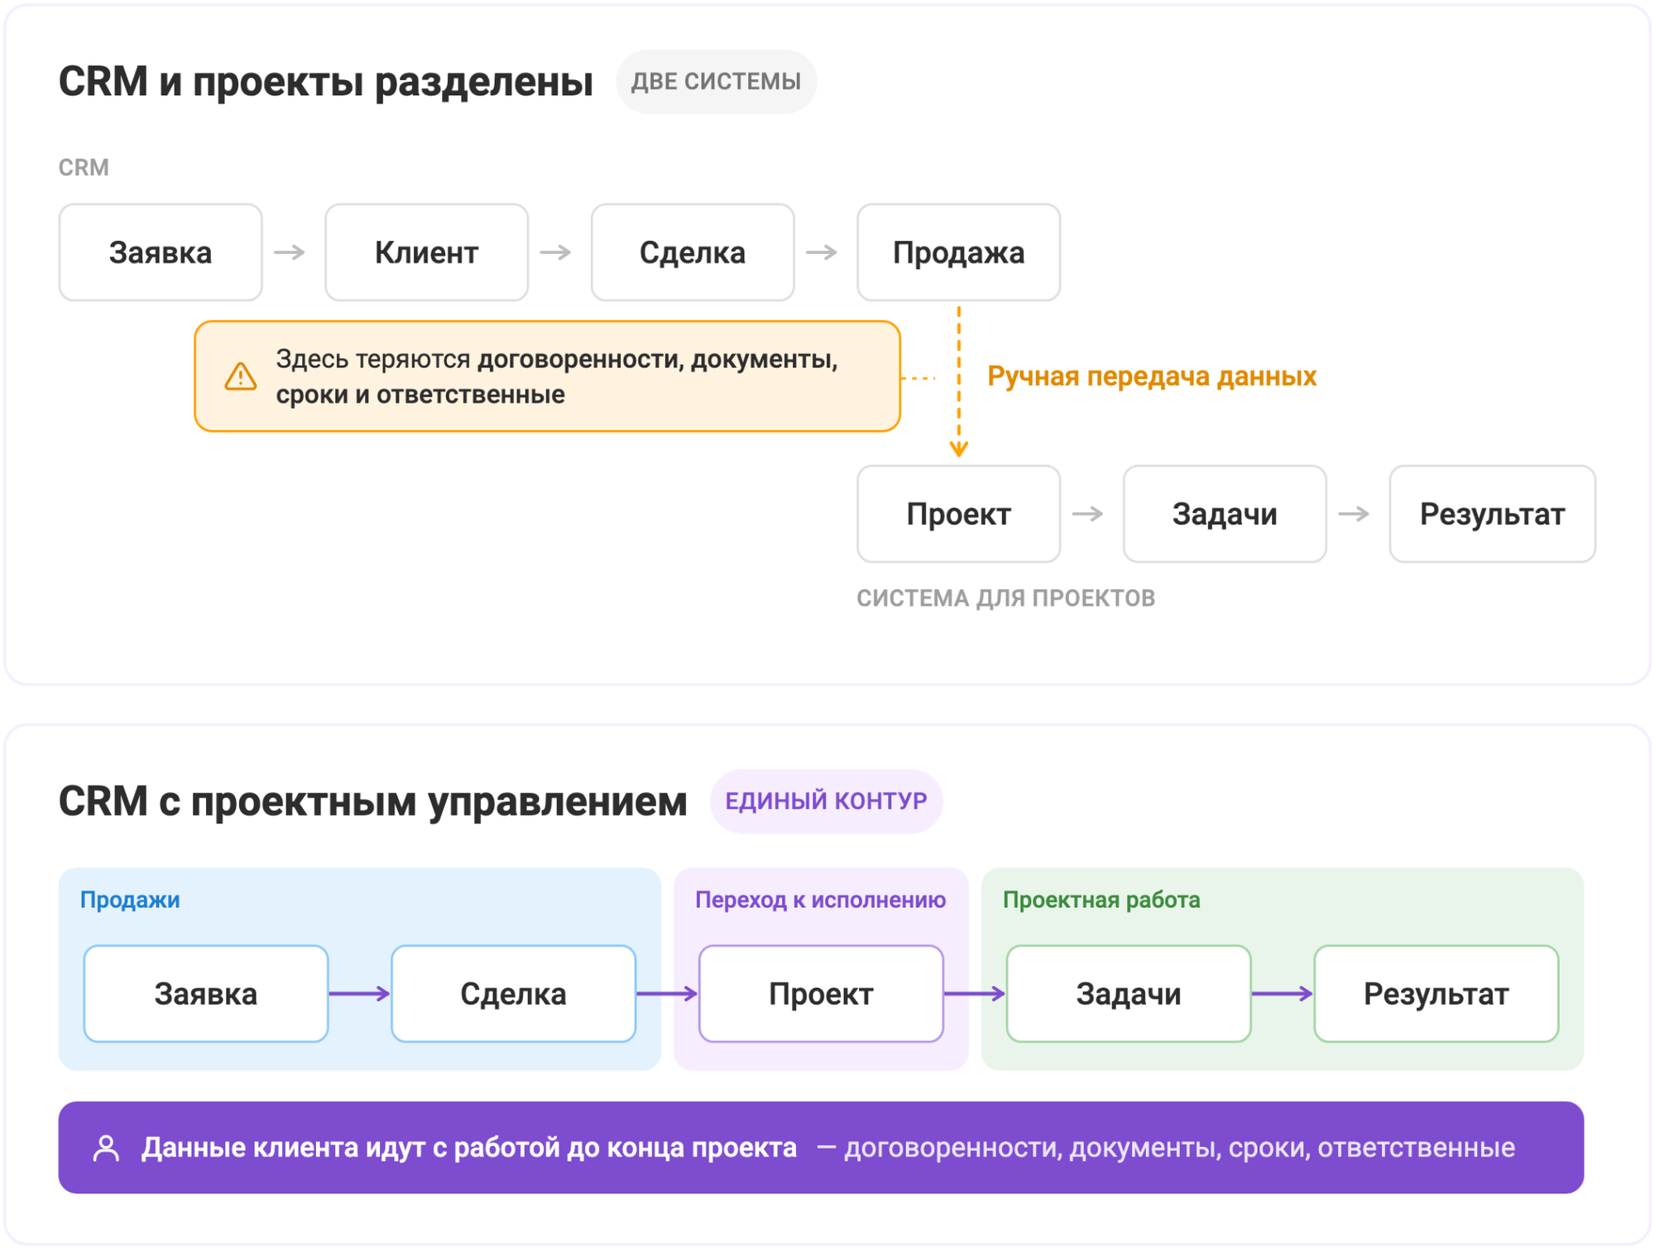The height and width of the screenshot is (1252, 1655).
Task: Click the gray arrow between Сделка and Продажа
Action: pyautogui.click(x=822, y=252)
